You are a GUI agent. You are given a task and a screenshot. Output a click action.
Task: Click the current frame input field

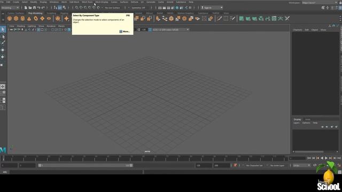[x=297, y=158]
